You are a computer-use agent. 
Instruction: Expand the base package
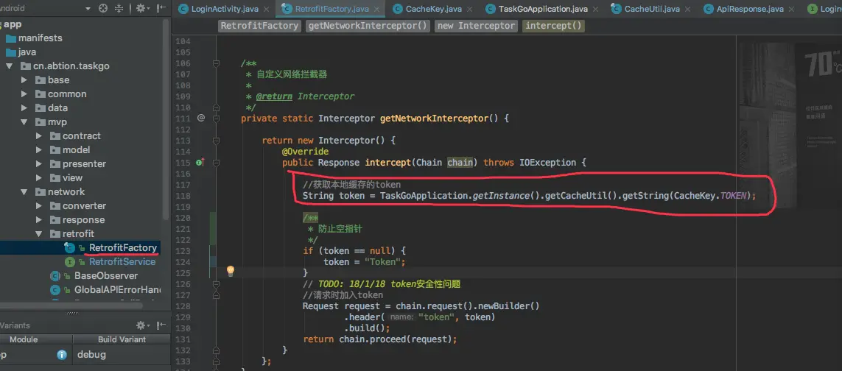tap(24, 80)
